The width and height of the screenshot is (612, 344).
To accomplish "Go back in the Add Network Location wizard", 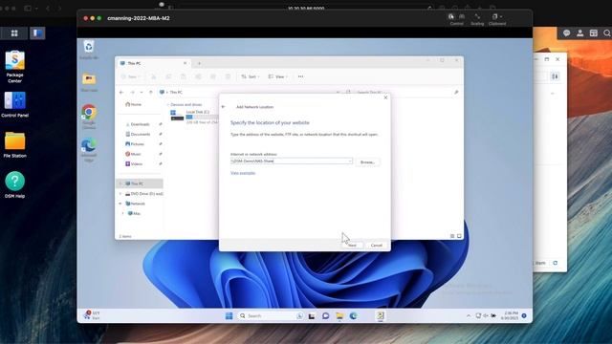I will pos(223,107).
